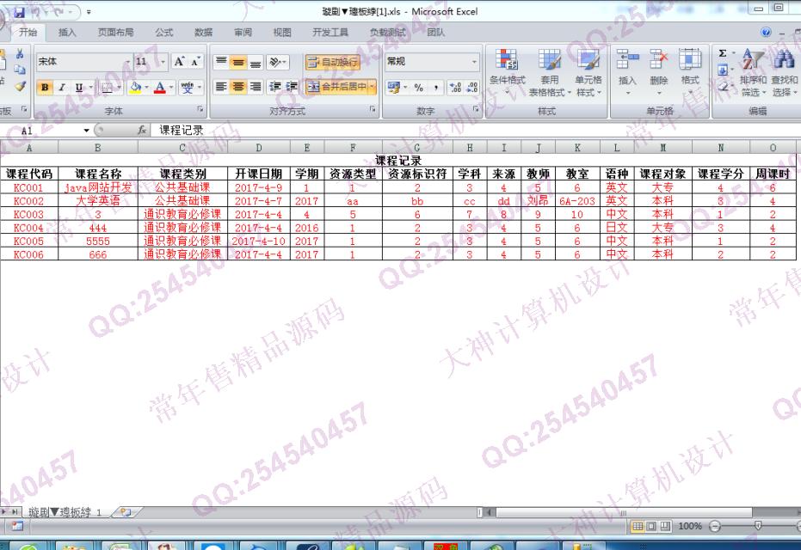The height and width of the screenshot is (550, 801).
Task: Save the workbook with the floppy disk icon
Action: coord(19,11)
